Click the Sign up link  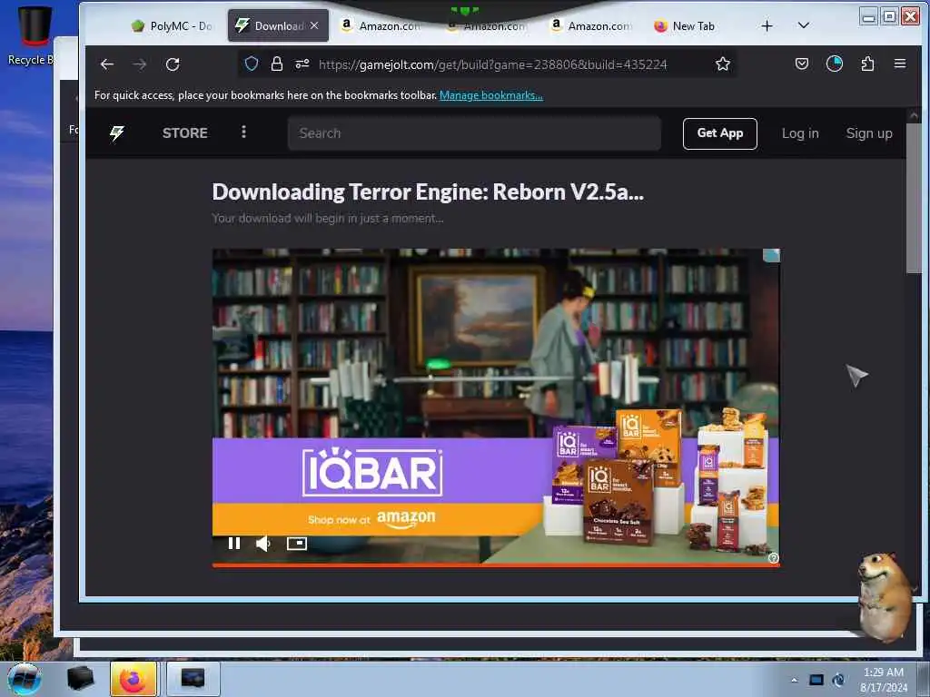869,133
